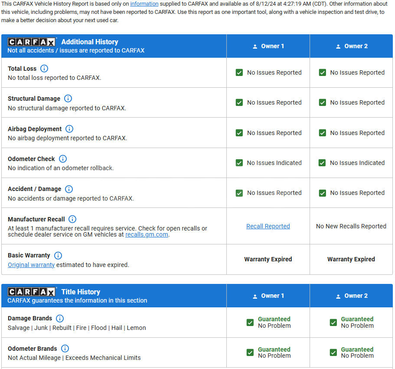Click 'No New Recalls Reported' for Owner 2
The image size is (395, 369).
pyautogui.click(x=351, y=226)
